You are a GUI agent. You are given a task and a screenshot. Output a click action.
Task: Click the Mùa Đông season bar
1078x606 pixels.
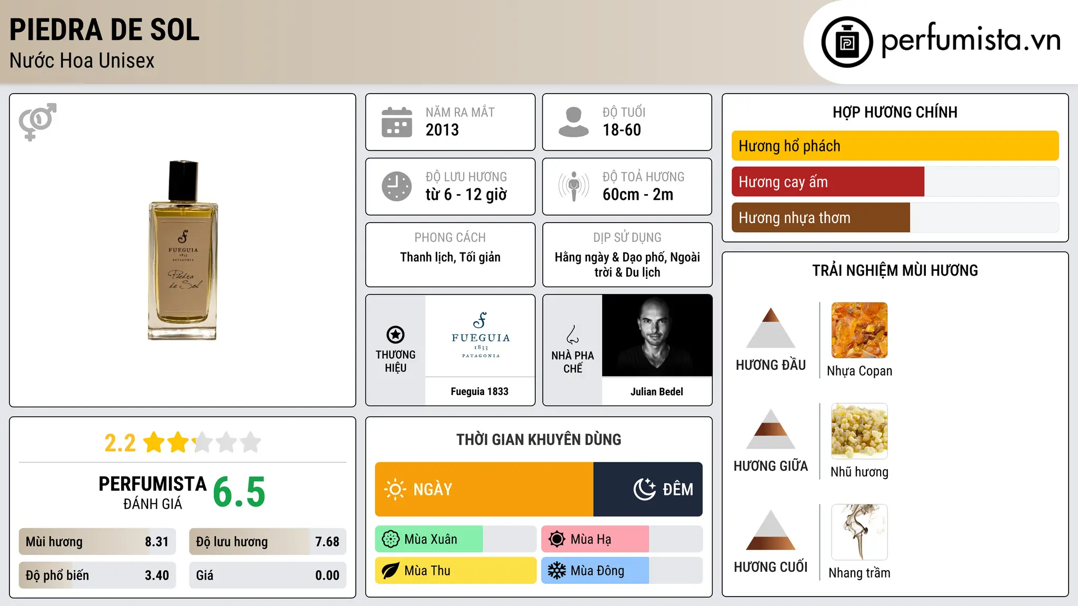pos(622,571)
